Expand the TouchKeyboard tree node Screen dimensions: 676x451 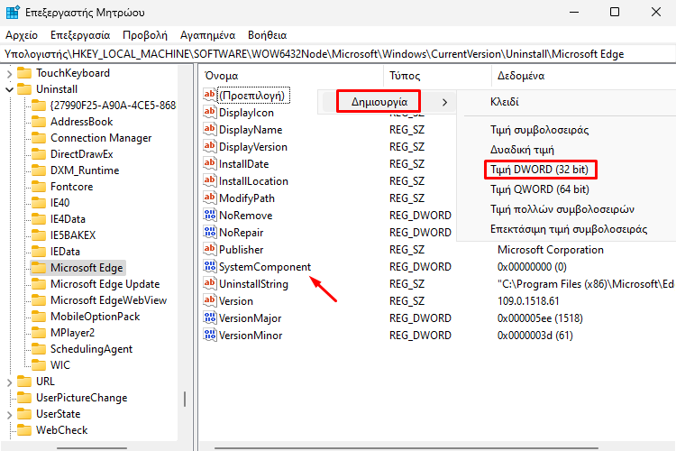click(9, 74)
